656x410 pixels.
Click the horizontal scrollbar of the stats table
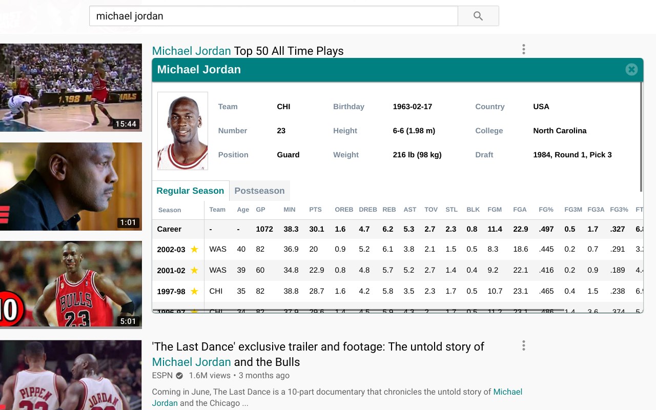click(x=359, y=311)
